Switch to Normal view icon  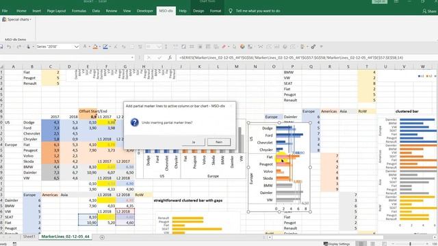coord(361,244)
